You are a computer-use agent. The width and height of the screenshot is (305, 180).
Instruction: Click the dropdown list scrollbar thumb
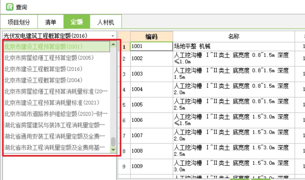tap(113, 142)
